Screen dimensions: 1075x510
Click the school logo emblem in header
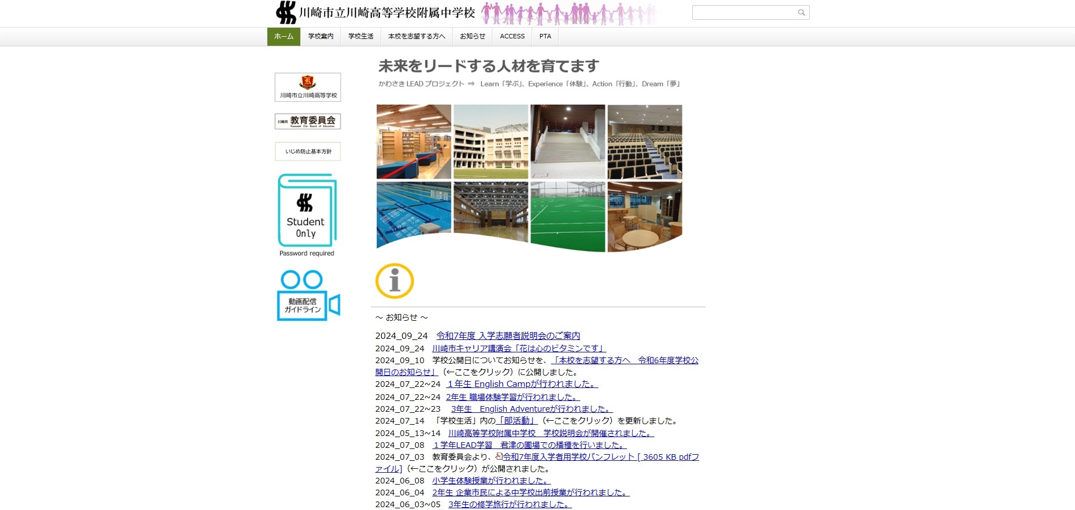[x=286, y=12]
